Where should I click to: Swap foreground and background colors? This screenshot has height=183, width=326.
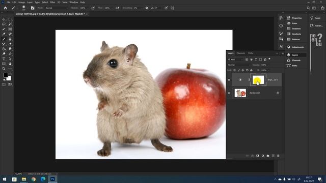coord(10,74)
